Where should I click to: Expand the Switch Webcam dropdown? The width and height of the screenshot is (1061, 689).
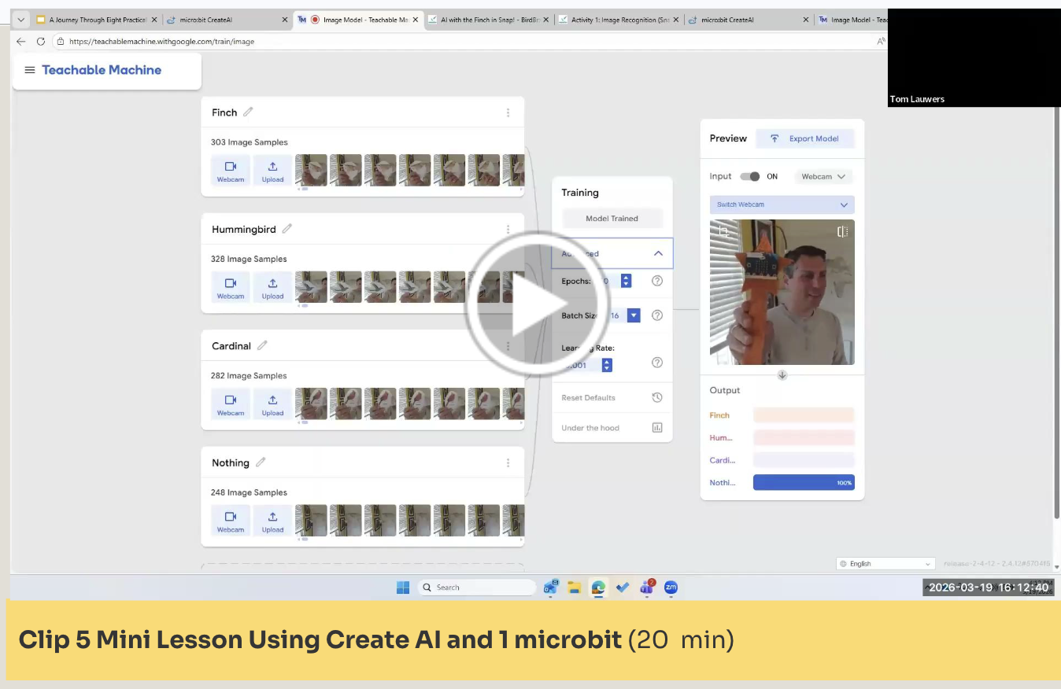pos(782,204)
